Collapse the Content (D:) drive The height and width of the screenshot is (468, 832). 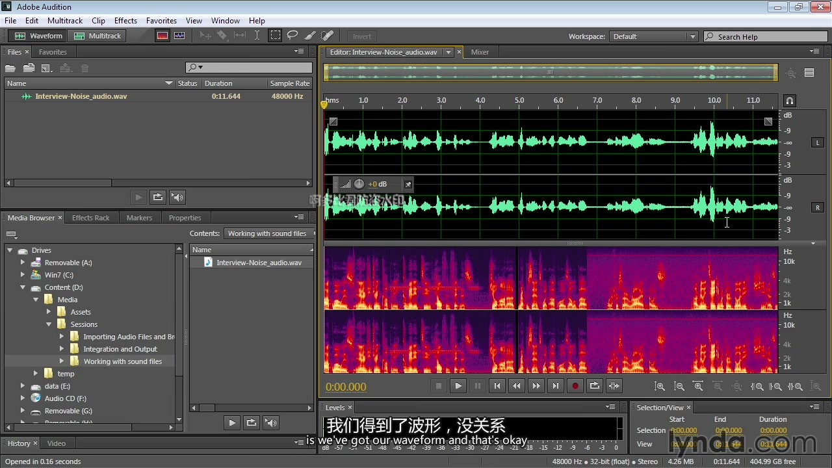(23, 287)
